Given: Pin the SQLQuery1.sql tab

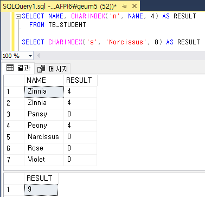Looking at the screenshot, I should point(124,6).
